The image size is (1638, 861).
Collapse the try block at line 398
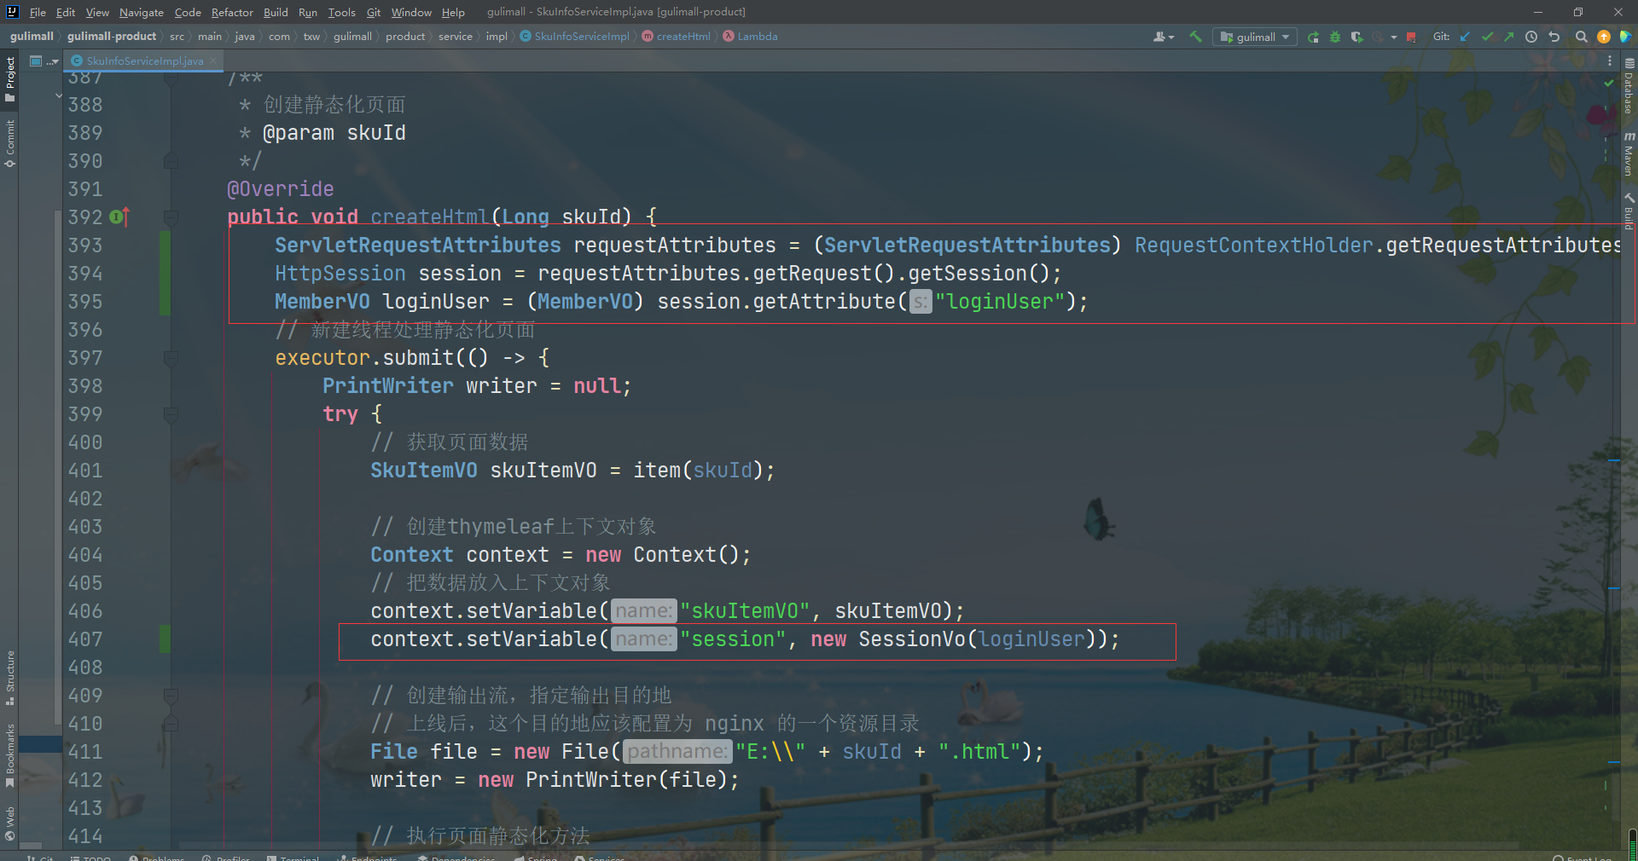point(171,414)
